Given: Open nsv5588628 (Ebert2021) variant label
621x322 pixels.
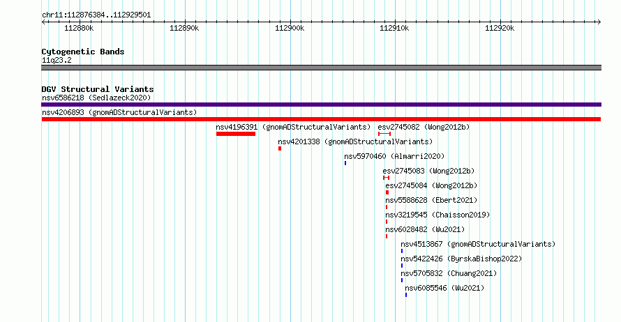Looking at the screenshot, I should 431,200.
